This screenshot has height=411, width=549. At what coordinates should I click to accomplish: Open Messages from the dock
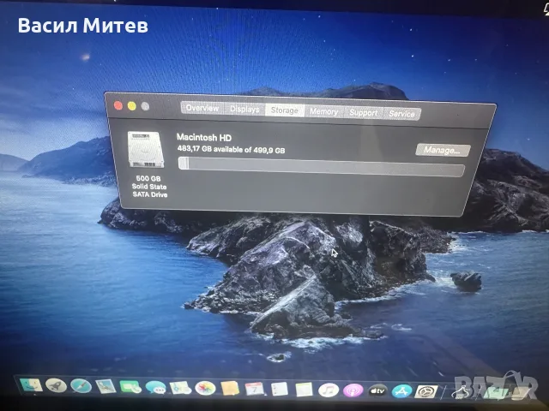155,387
